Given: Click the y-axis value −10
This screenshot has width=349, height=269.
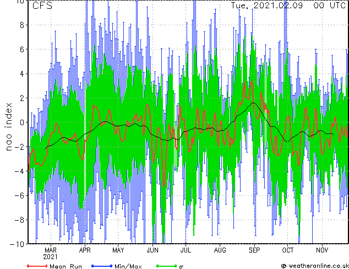Looking at the screenshot, I should tap(17, 244).
